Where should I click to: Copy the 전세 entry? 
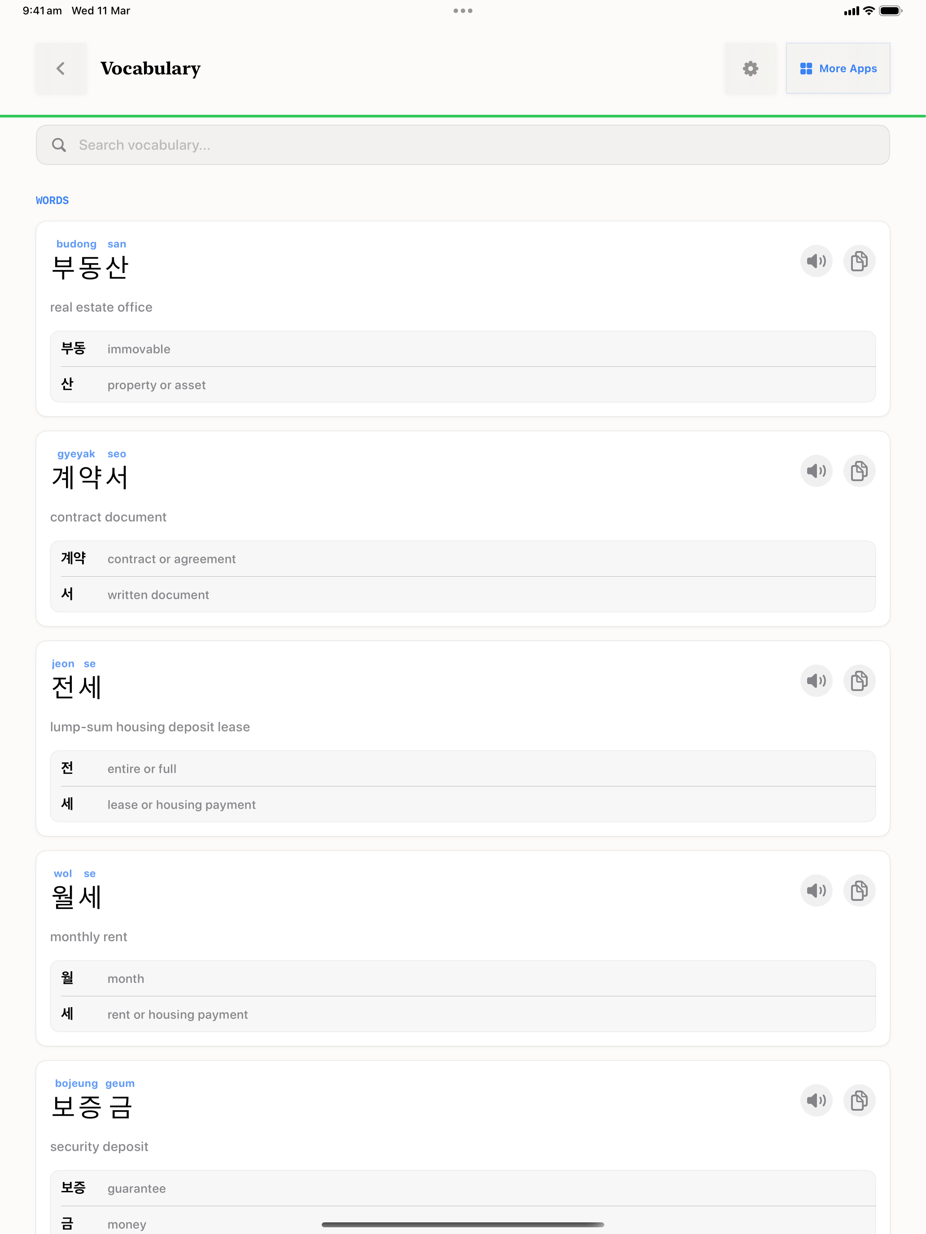pos(858,681)
